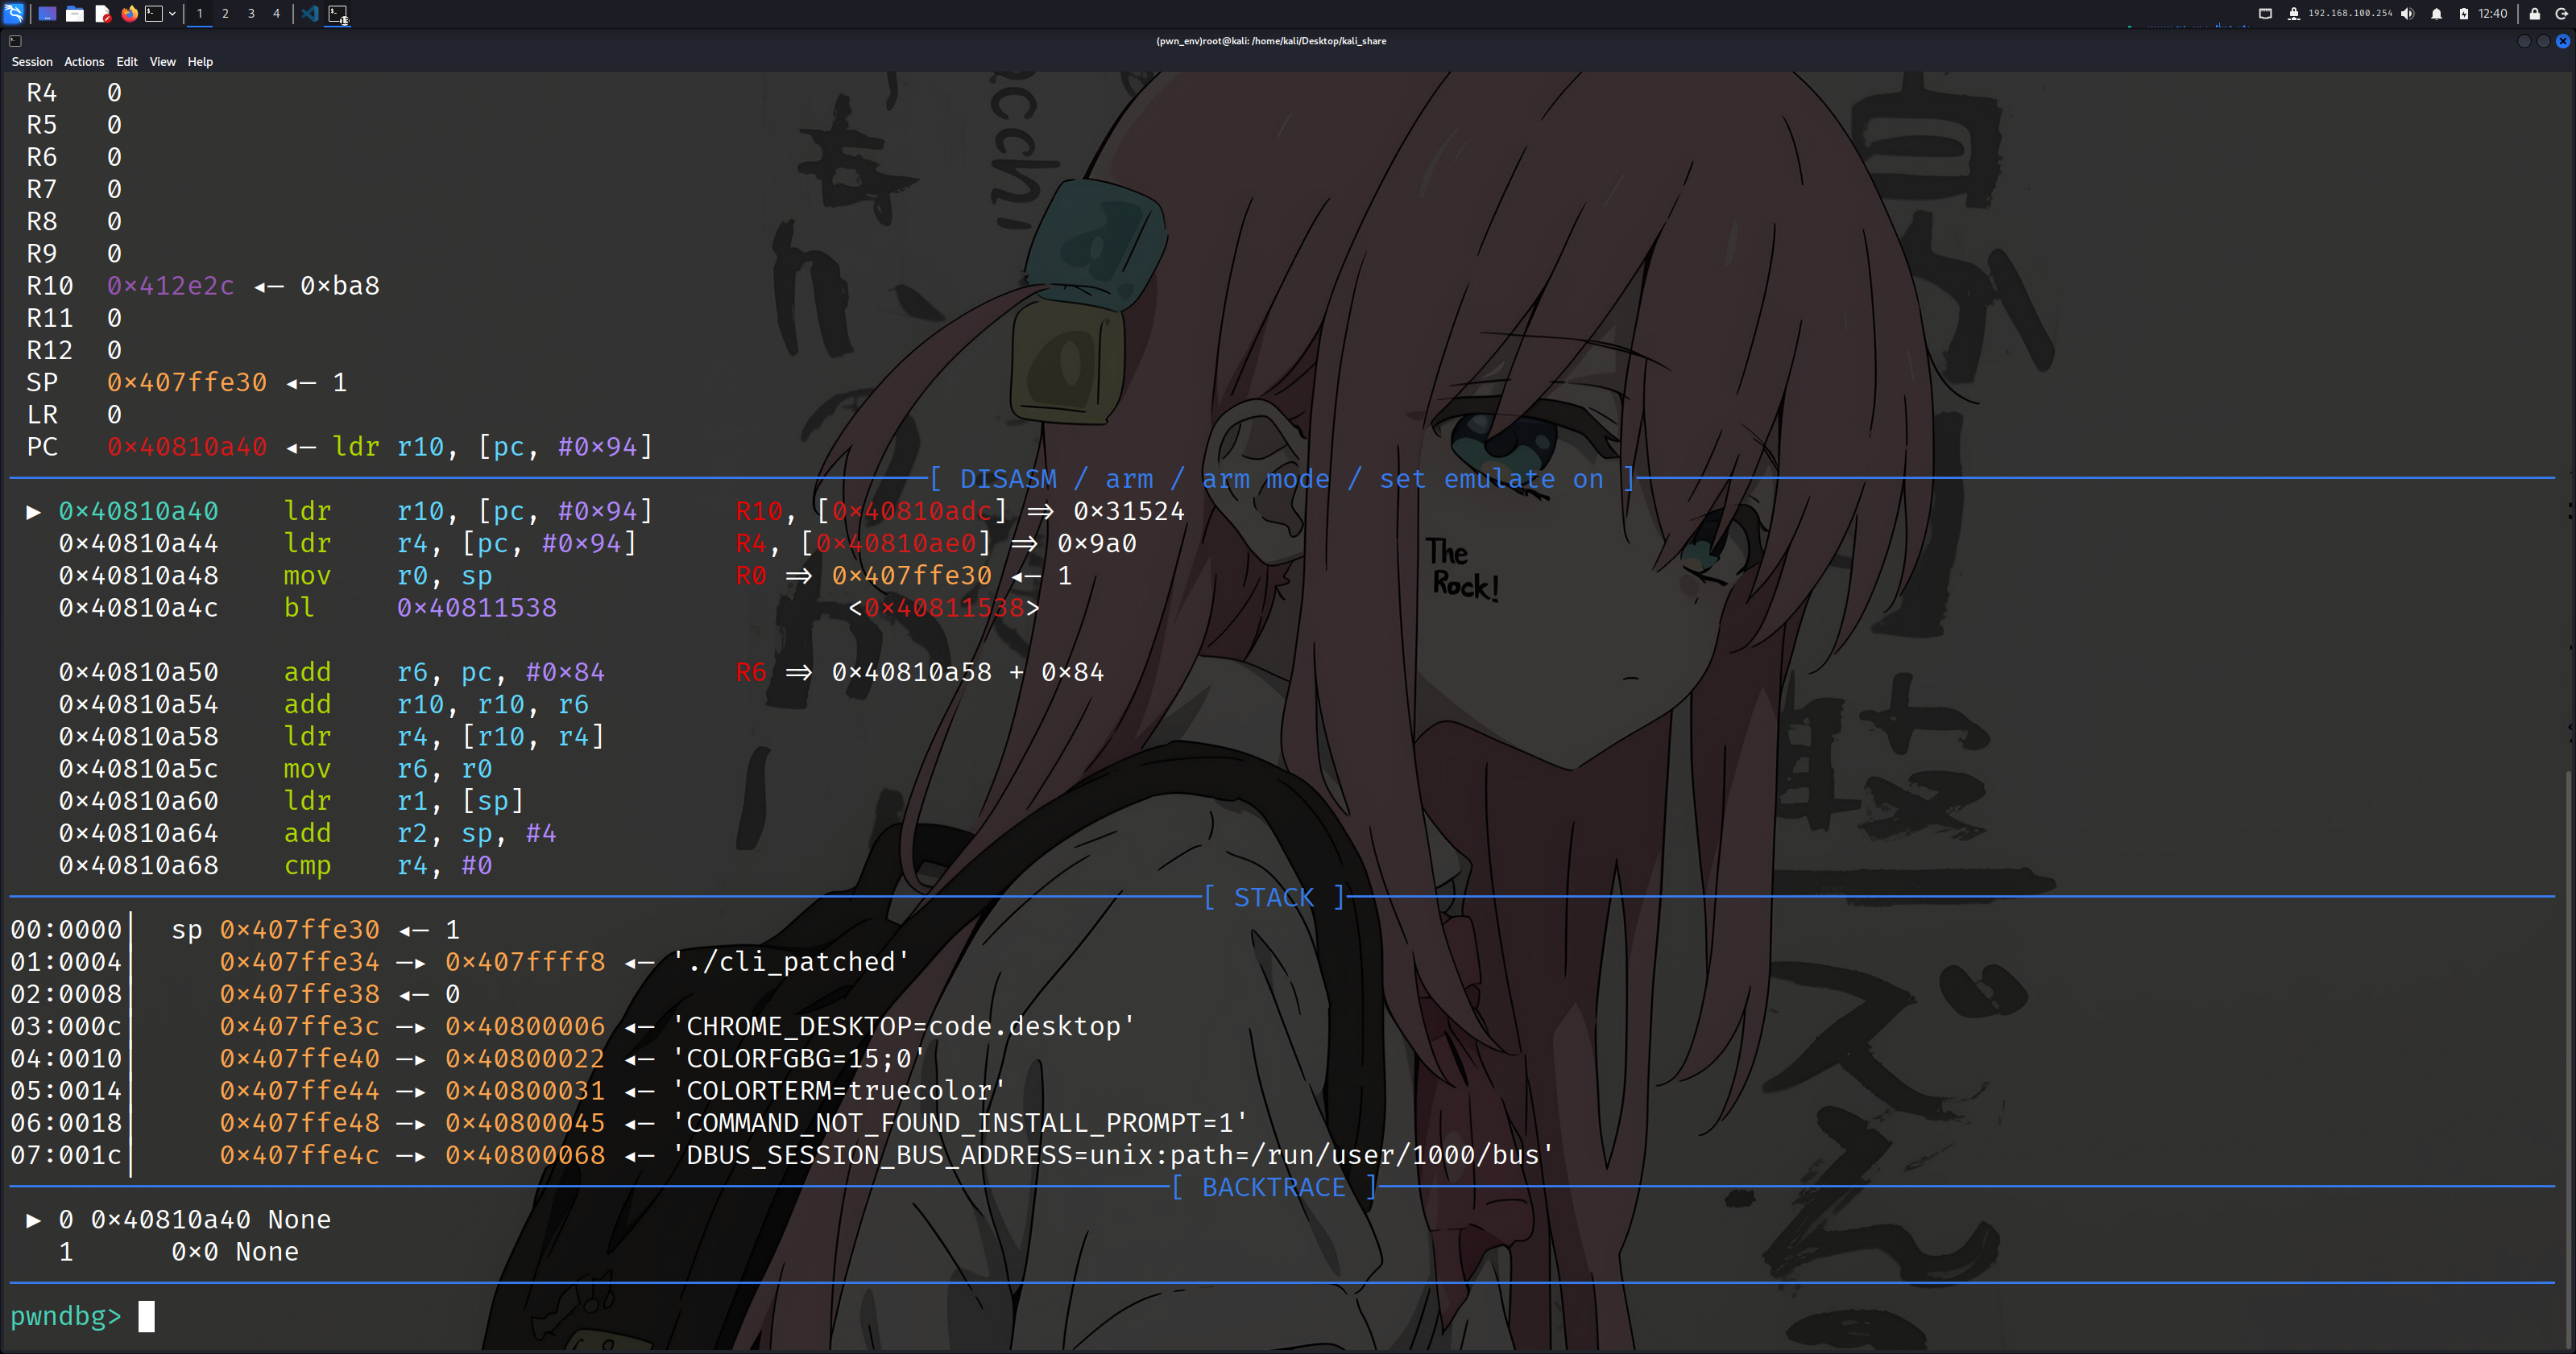Click the show desktop panel icon
The image size is (2576, 1354).
47,13
